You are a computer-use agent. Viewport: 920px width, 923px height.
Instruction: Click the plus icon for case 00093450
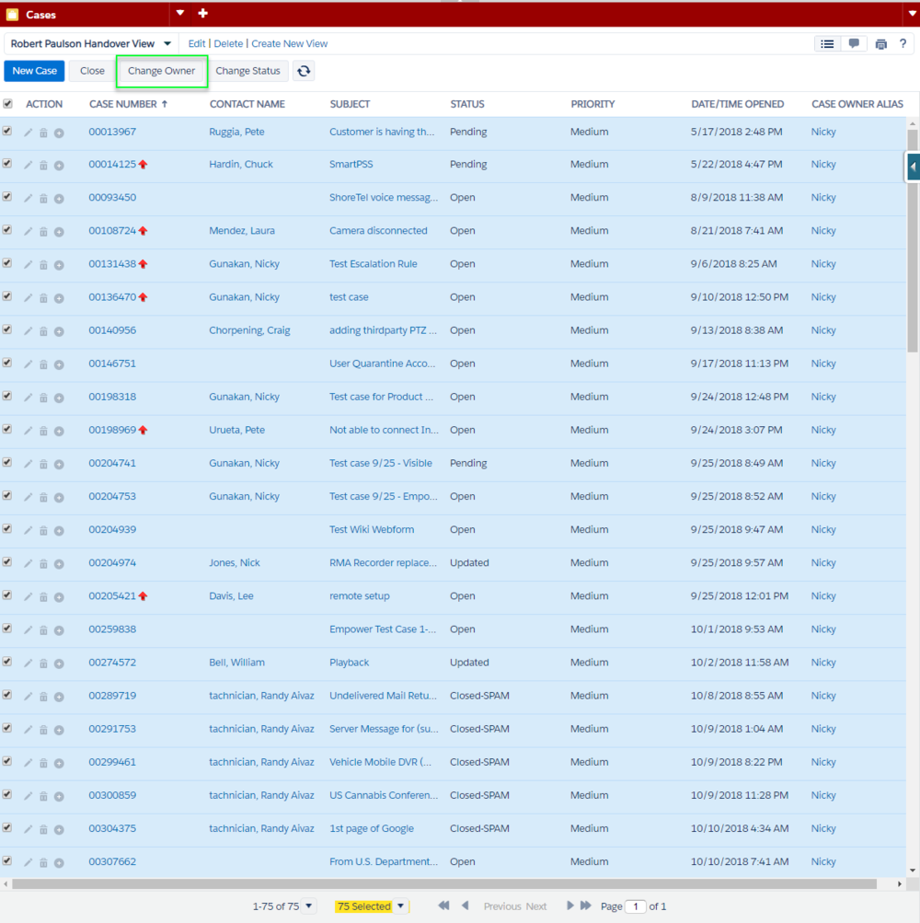(x=59, y=199)
